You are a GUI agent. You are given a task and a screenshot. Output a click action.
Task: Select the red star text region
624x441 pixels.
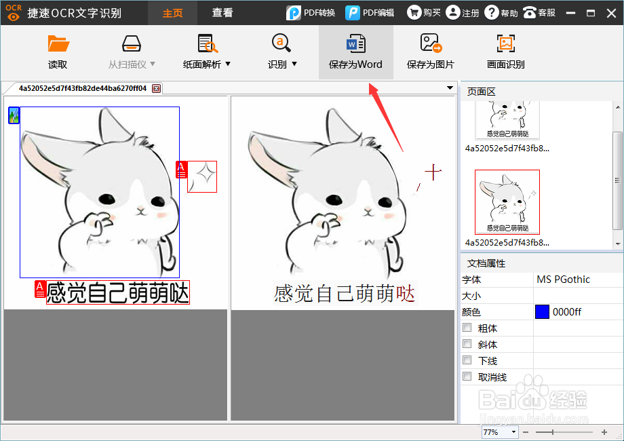point(202,176)
